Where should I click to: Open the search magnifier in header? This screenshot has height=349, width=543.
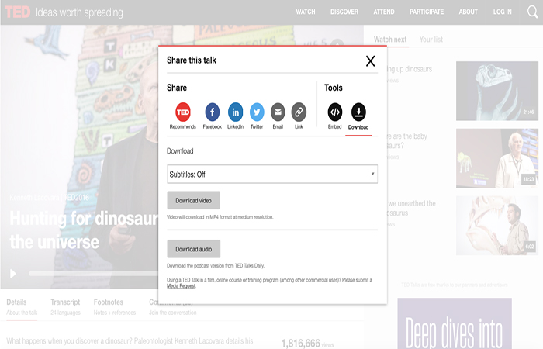[x=532, y=12]
